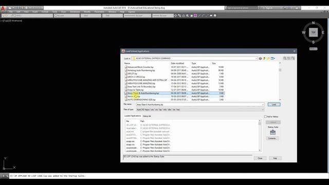Select Areas to Table.lsp file
Screen dimensions: 329x185
pyautogui.click(x=136, y=90)
